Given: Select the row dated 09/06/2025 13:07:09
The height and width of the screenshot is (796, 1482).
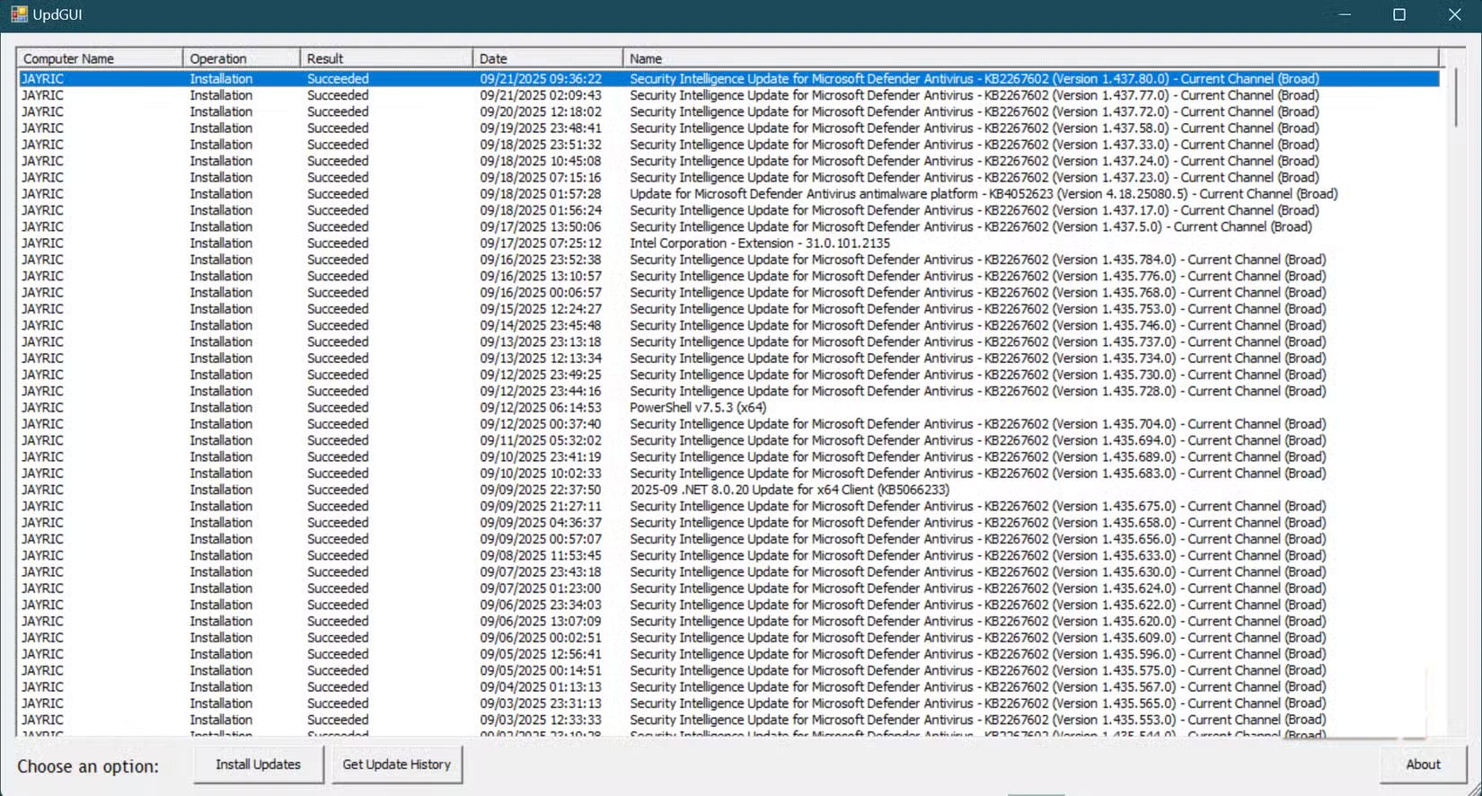Looking at the screenshot, I should (x=728, y=622).
